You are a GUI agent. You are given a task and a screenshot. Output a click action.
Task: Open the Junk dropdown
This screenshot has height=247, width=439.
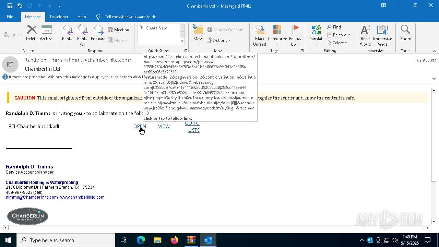(x=13, y=35)
